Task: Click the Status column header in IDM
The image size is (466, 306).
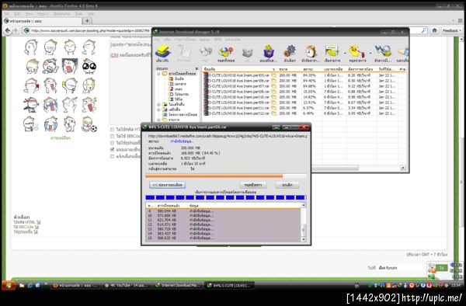Action: [313, 69]
